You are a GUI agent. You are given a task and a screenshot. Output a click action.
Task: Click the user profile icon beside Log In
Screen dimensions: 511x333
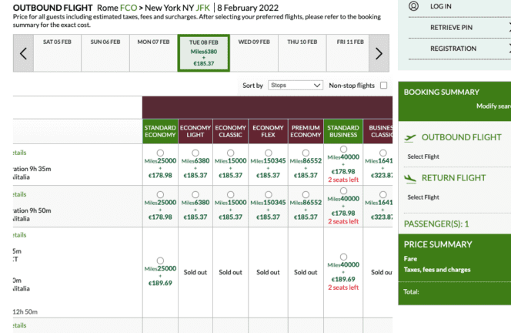pyautogui.click(x=414, y=6)
